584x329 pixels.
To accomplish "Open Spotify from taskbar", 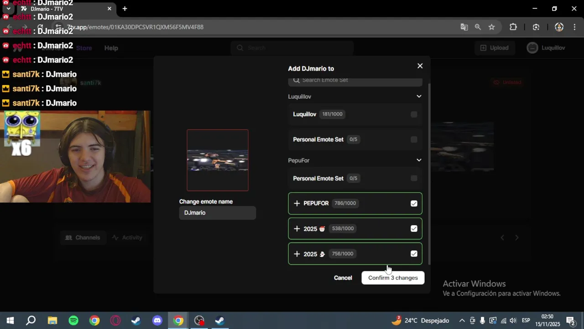I will (x=73, y=320).
